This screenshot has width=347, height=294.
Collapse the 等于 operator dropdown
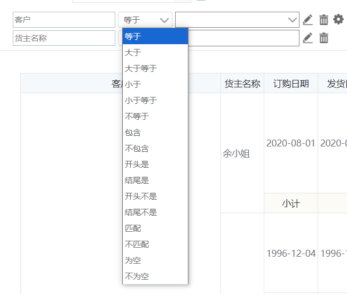[145, 20]
